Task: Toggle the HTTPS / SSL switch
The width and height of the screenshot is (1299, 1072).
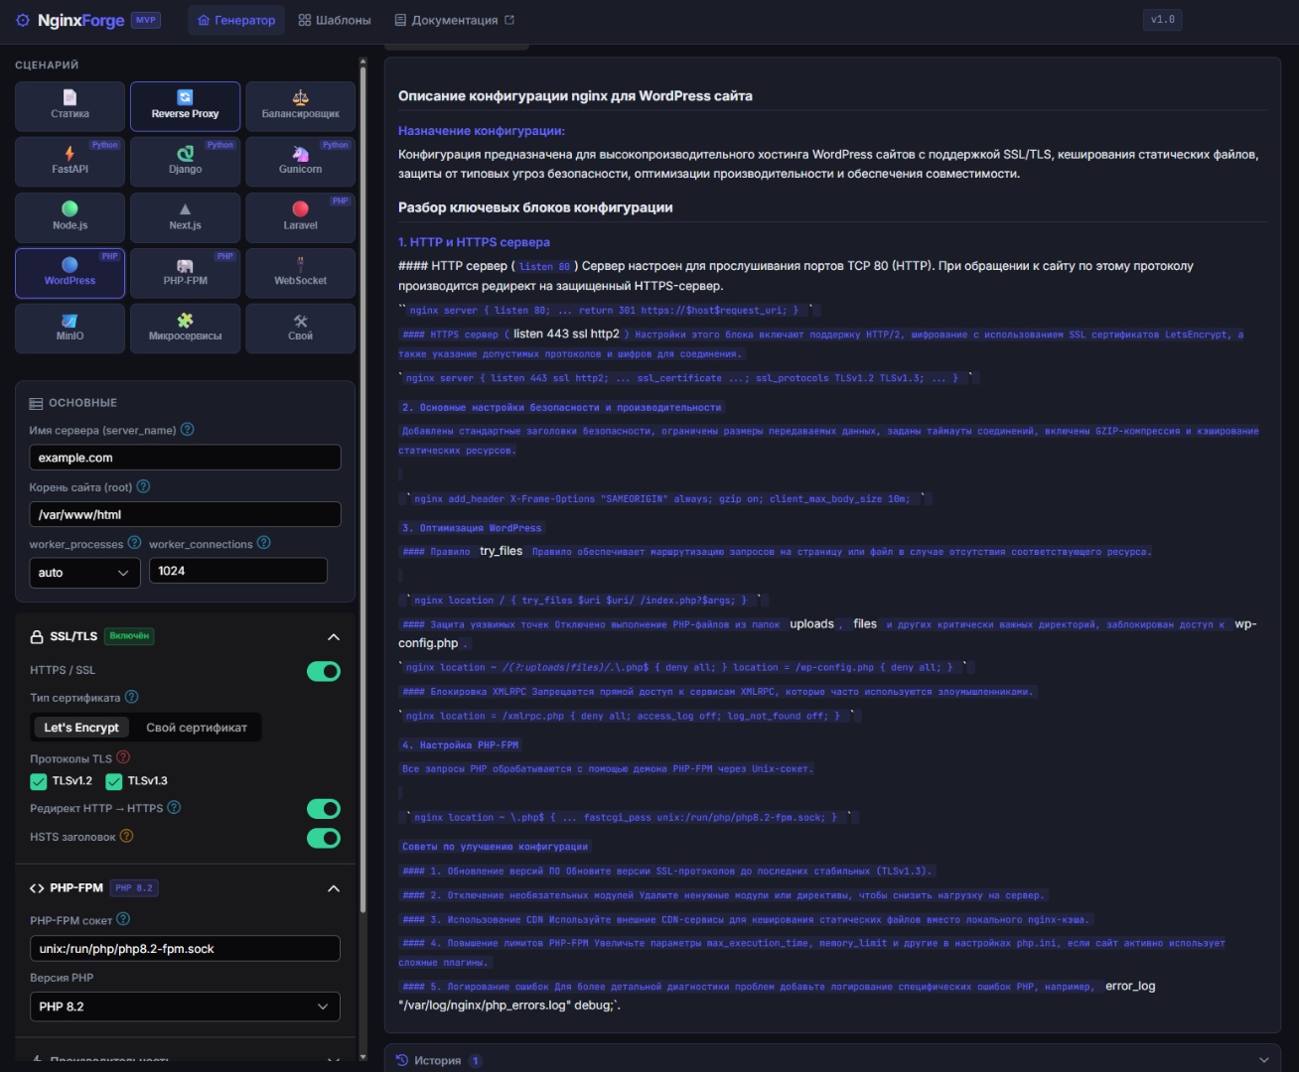Action: [x=324, y=671]
